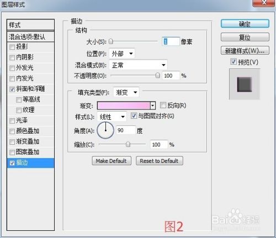Screen dimensions: 276x238
Task: Toggle the 纹理 checkbox
Action: [x=19, y=110]
